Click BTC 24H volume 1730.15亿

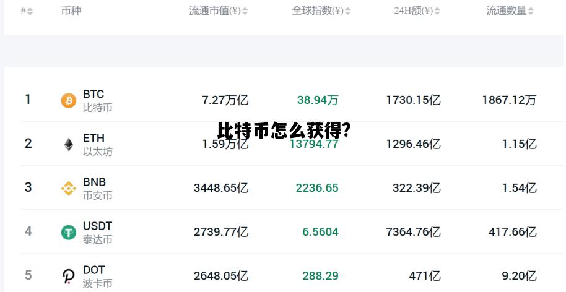click(x=413, y=100)
